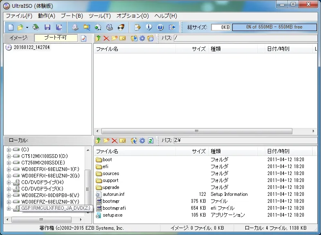Click the local path field Z:¥
The image size is (321, 235).
[x=245, y=140]
